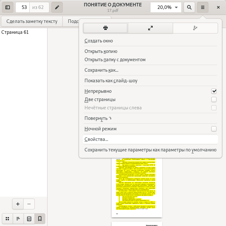The width and height of the screenshot is (226, 226).
Task: Turn on Ночной режим checkbox
Action: (x=214, y=129)
